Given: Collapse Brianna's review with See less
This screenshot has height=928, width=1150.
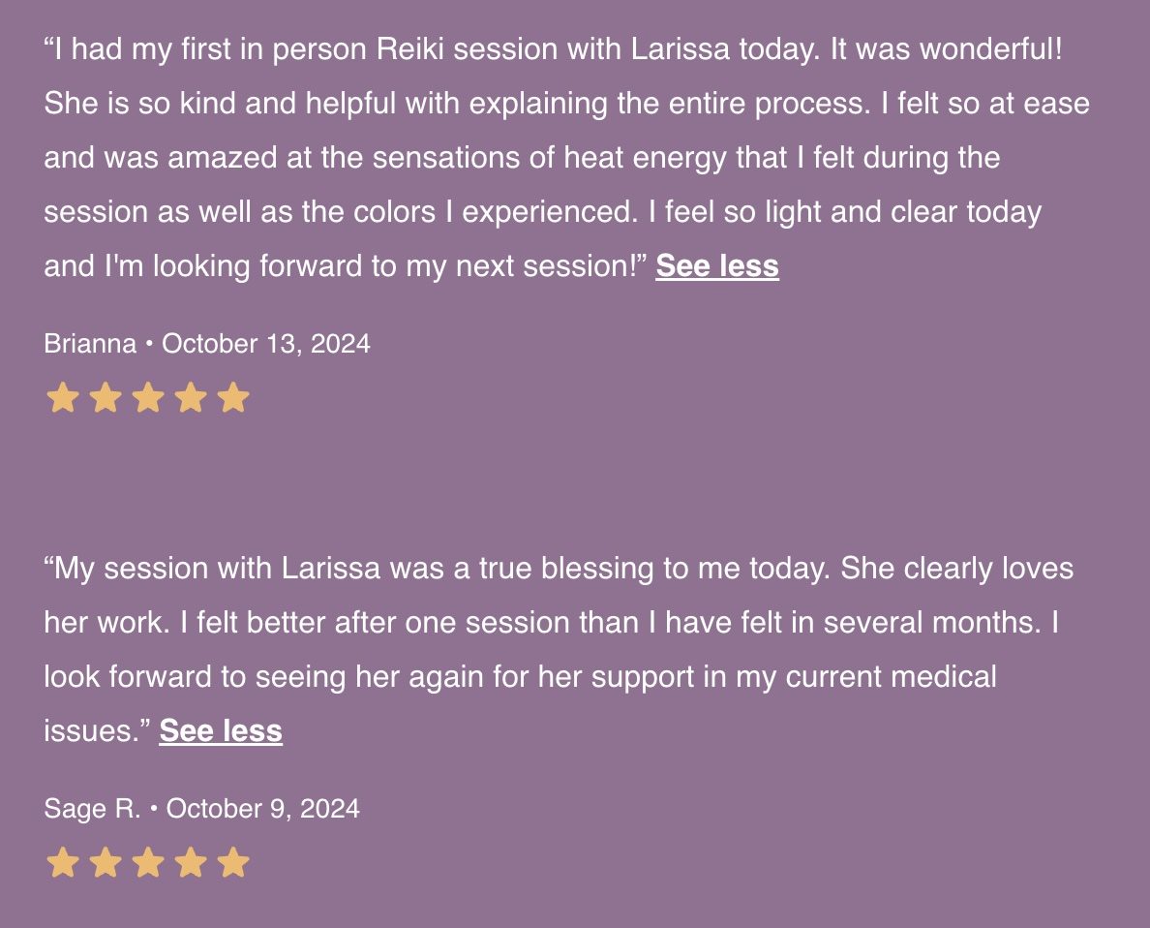Looking at the screenshot, I should 716,265.
